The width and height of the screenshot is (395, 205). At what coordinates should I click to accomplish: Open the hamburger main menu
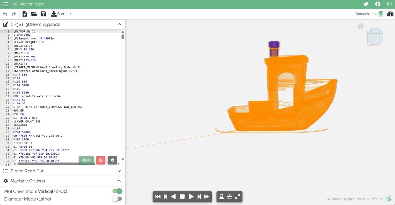click(5, 4)
